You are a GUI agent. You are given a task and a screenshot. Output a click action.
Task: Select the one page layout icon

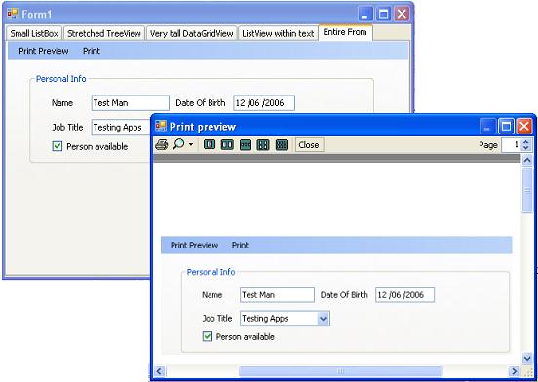(210, 144)
